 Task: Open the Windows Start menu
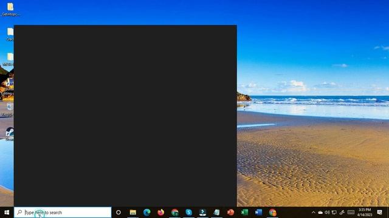[7, 213]
